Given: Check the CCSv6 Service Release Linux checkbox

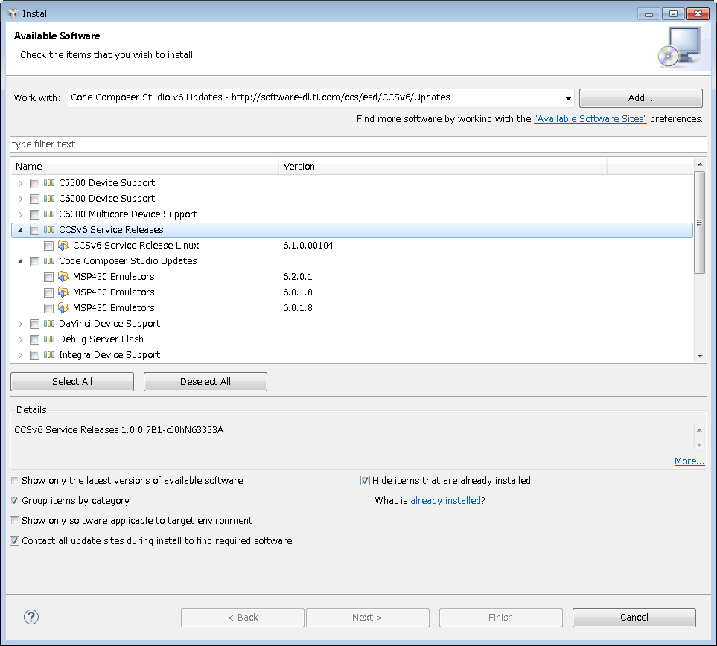Looking at the screenshot, I should (x=48, y=246).
